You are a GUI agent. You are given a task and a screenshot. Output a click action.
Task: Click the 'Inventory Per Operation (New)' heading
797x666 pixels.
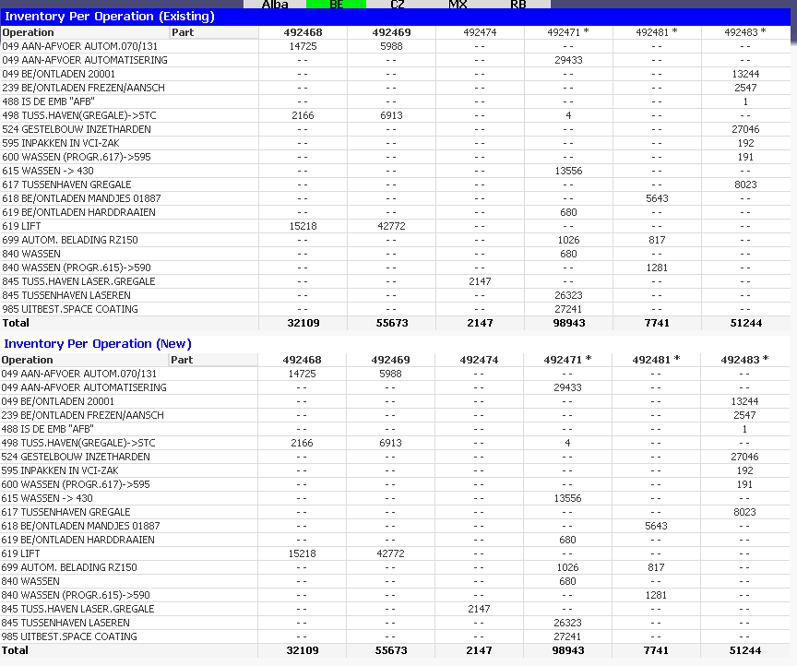point(98,344)
